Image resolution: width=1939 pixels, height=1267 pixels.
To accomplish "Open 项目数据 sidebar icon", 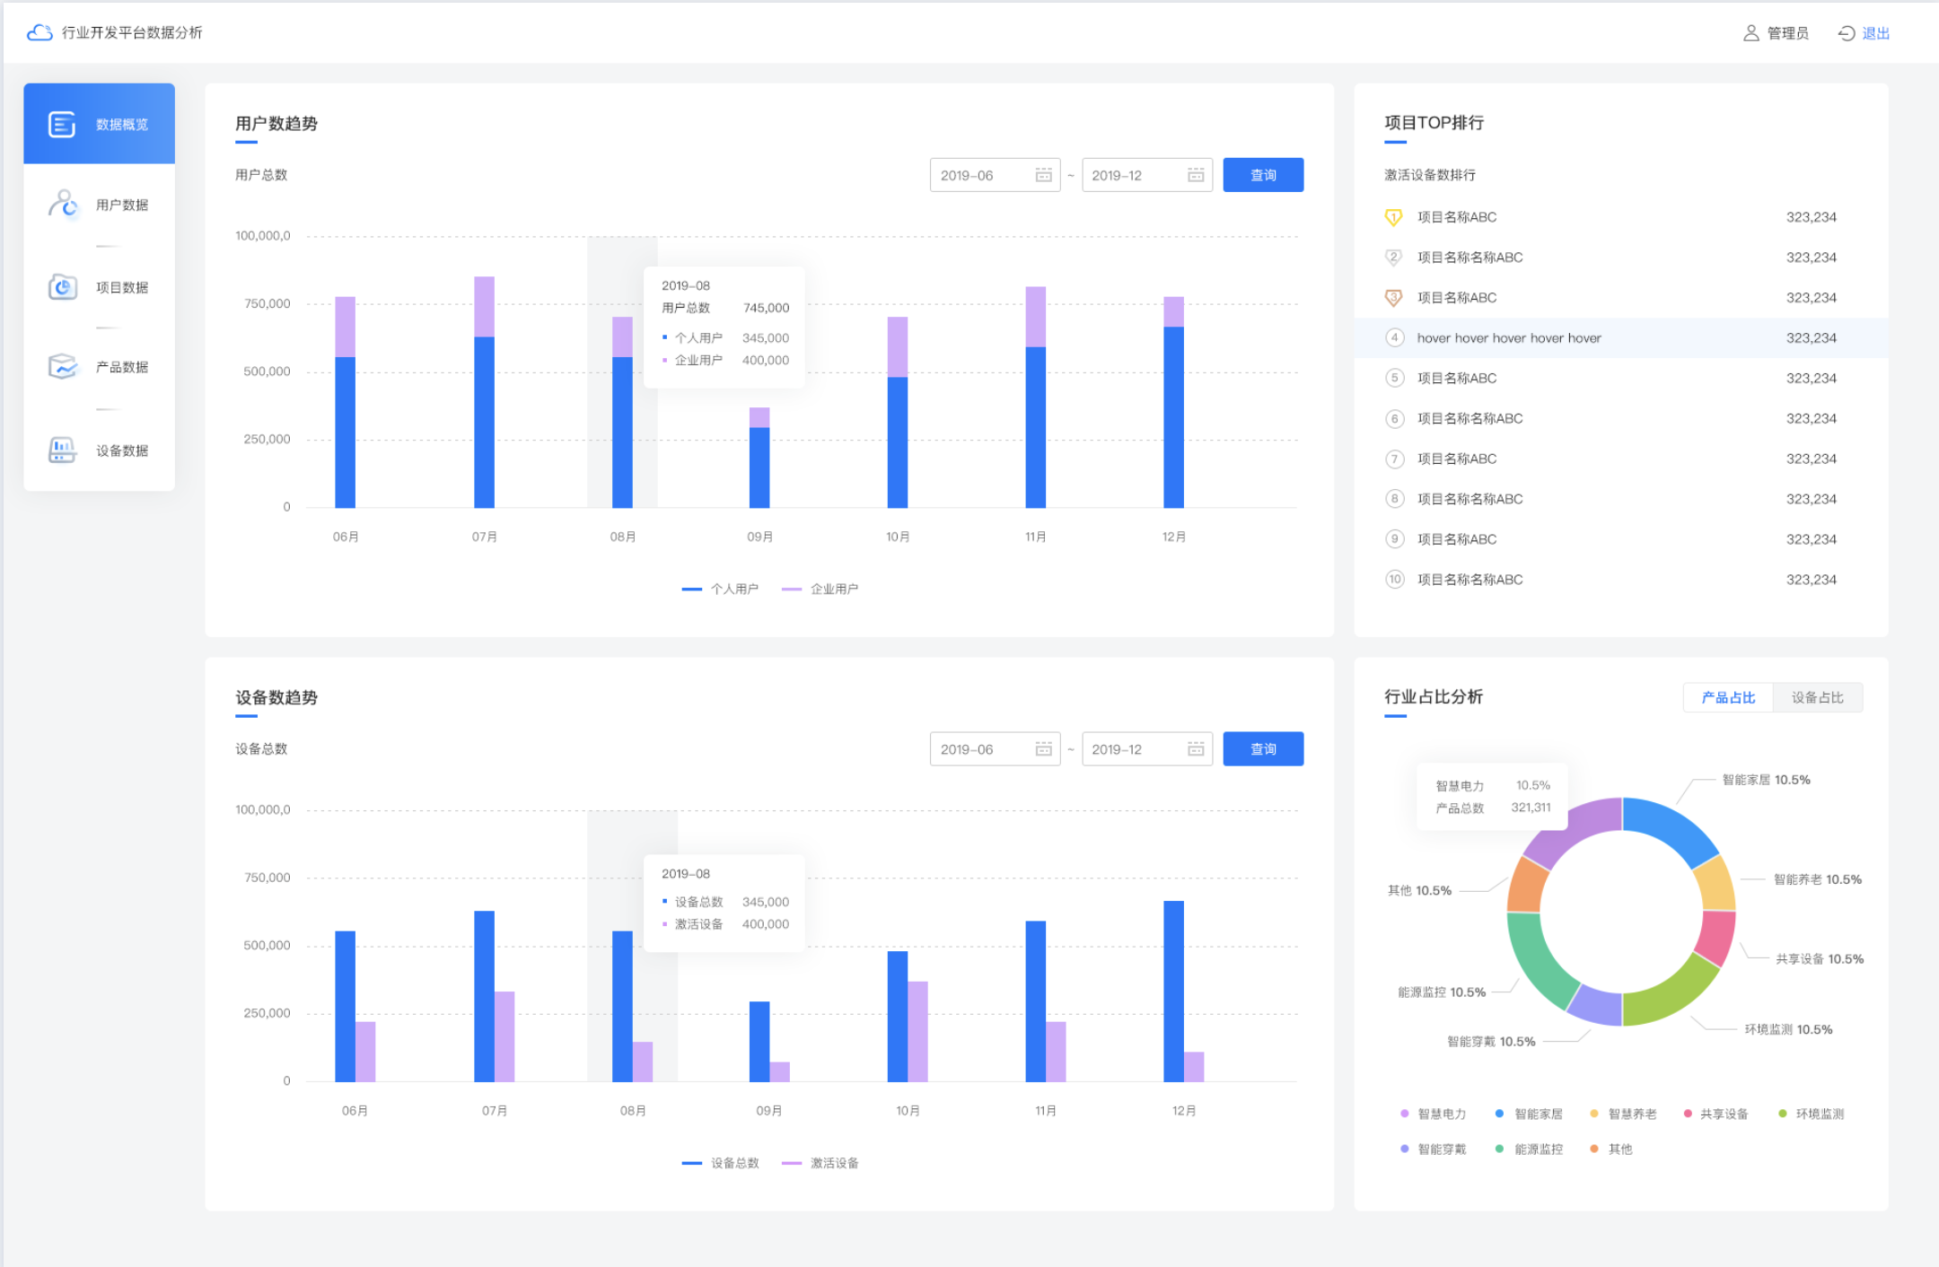I will click(62, 287).
